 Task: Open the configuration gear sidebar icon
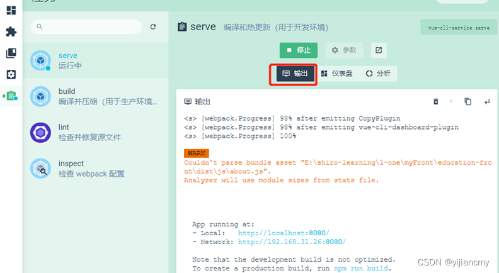tap(11, 74)
